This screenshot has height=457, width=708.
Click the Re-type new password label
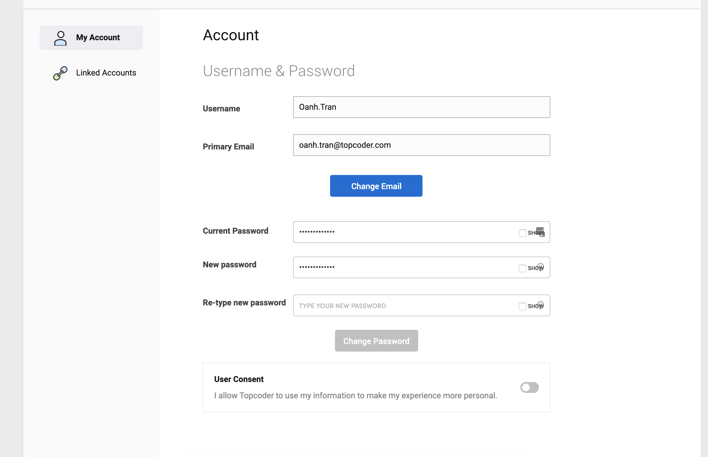[244, 303]
